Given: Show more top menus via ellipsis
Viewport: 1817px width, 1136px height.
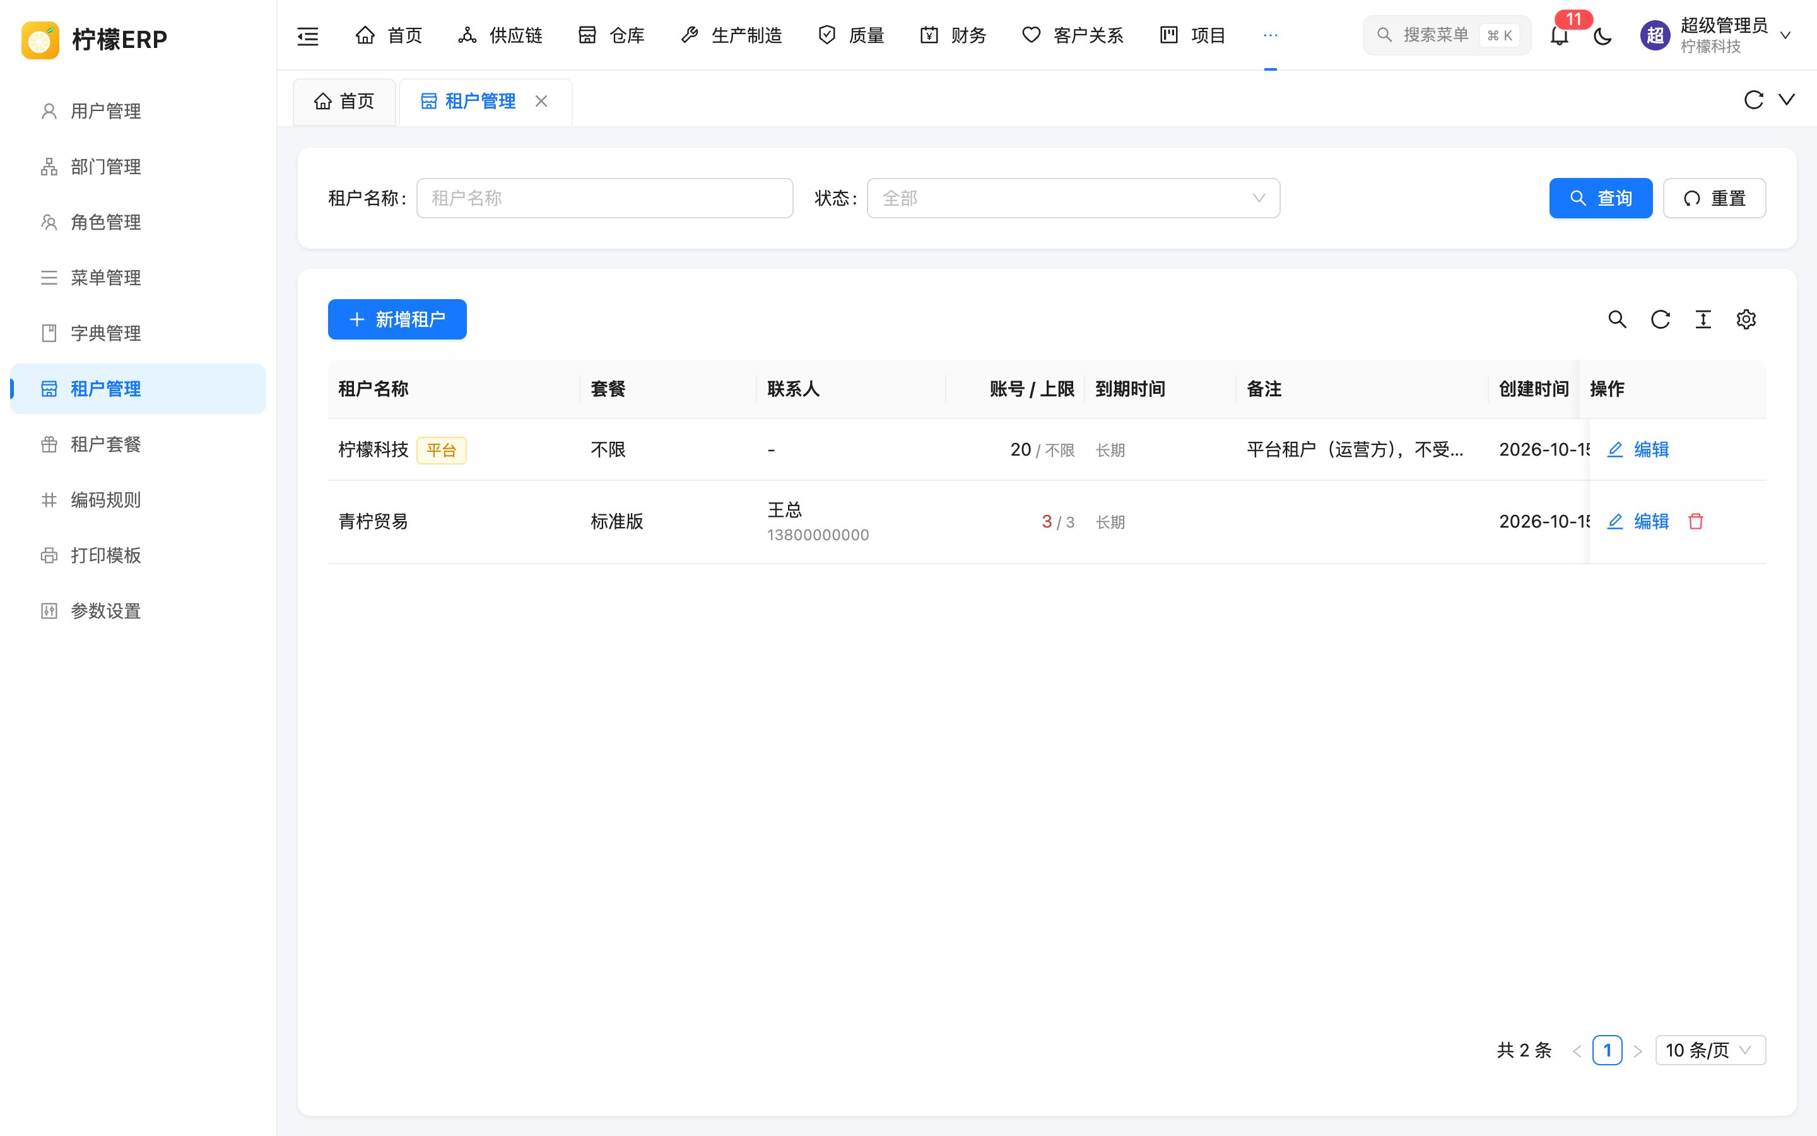Looking at the screenshot, I should [x=1271, y=35].
